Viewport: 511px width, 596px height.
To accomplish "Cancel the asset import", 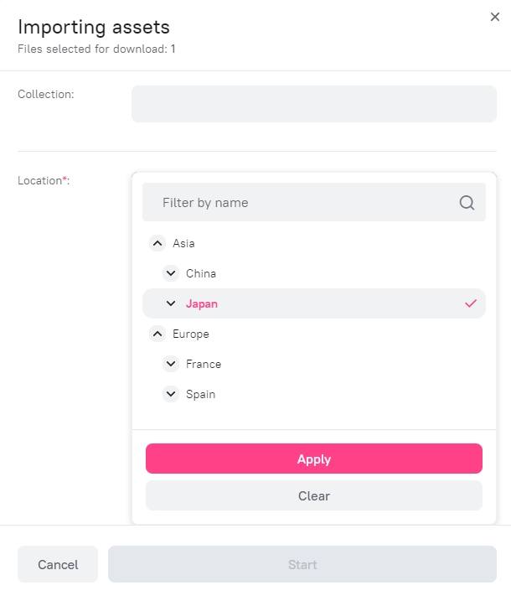I will [58, 564].
